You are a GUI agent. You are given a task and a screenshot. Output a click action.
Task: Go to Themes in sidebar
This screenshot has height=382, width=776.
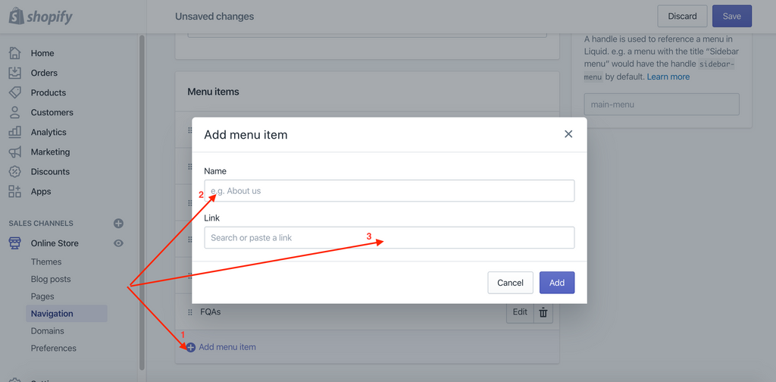46,261
